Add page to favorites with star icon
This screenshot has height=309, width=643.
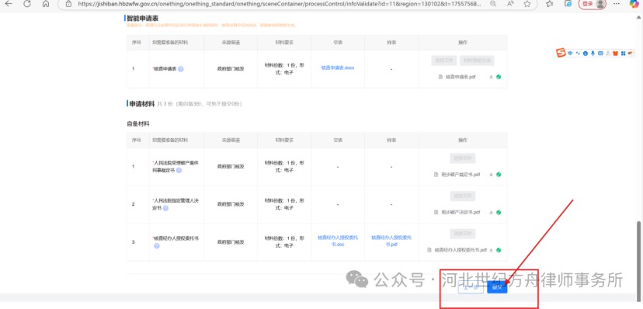pos(527,4)
